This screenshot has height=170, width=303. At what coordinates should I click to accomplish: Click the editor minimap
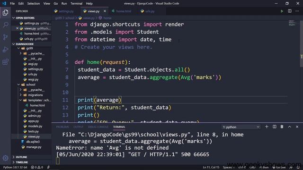tap(292, 23)
